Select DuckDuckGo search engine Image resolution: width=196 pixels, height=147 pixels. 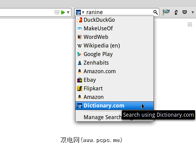coord(115,20)
